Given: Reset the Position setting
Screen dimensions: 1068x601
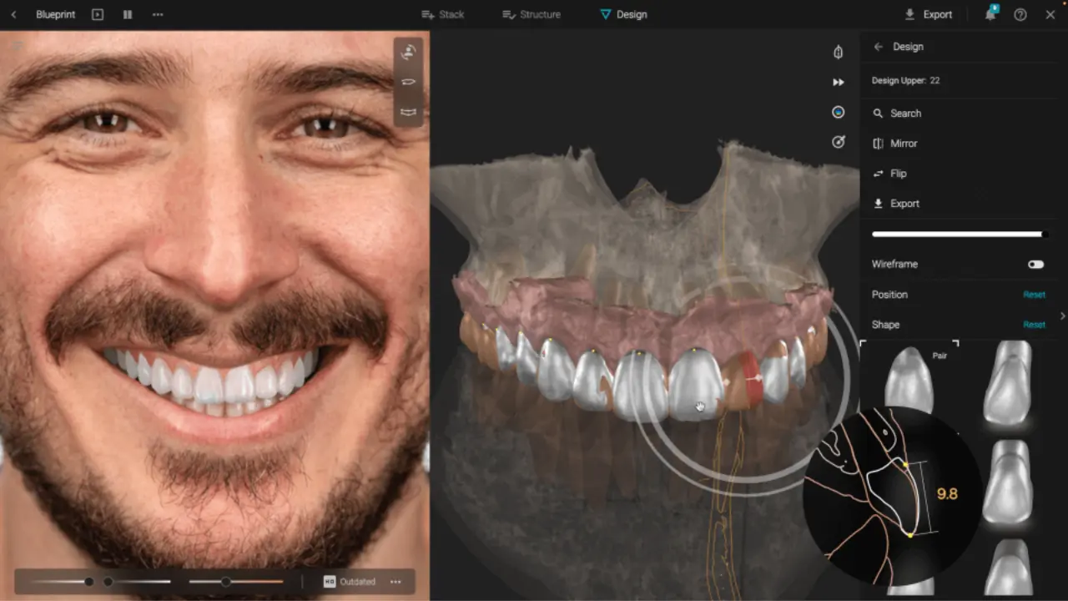Looking at the screenshot, I should point(1034,295).
